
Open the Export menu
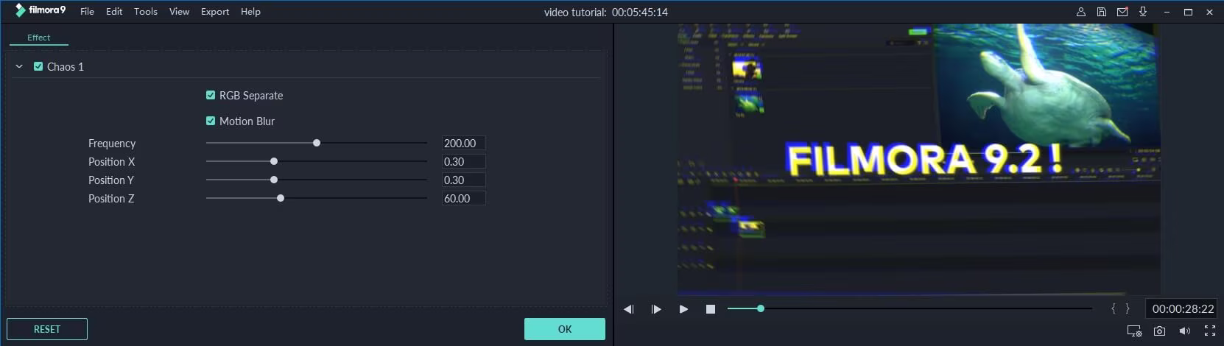[215, 12]
